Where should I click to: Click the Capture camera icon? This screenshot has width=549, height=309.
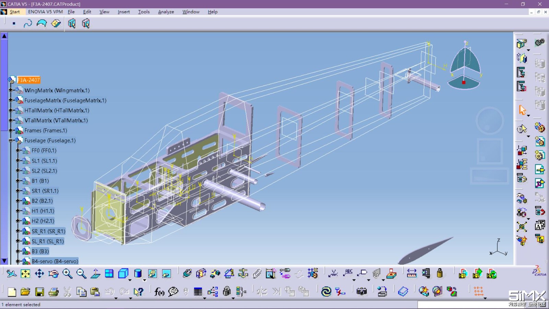pyautogui.click(x=362, y=292)
